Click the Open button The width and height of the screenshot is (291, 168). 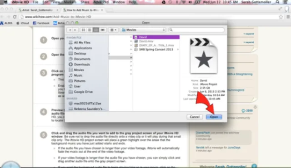214,117
